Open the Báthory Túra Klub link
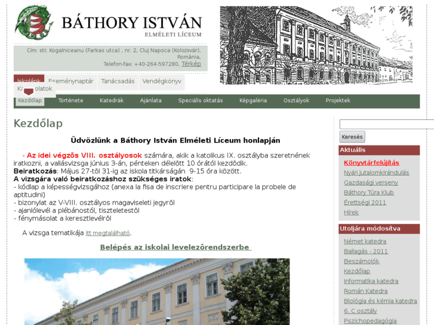 pyautogui.click(x=369, y=193)
